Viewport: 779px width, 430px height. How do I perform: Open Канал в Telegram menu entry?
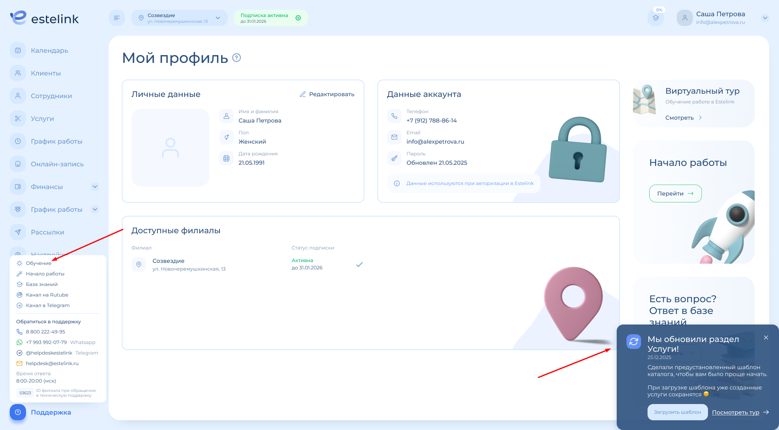point(47,305)
